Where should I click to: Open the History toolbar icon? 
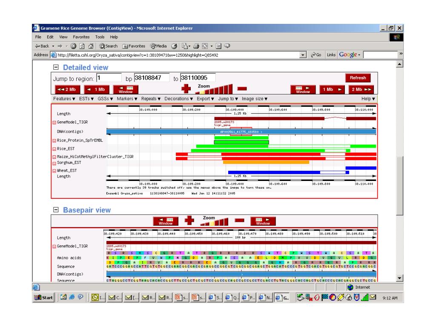174,46
